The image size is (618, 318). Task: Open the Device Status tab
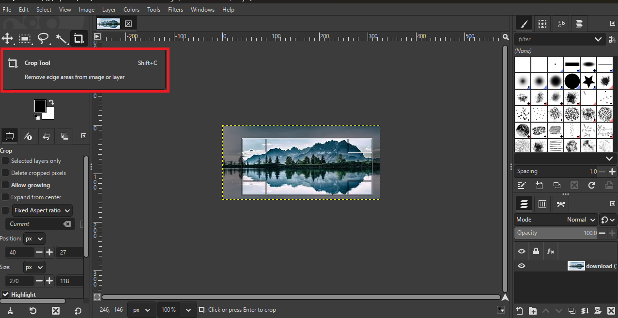(x=28, y=136)
